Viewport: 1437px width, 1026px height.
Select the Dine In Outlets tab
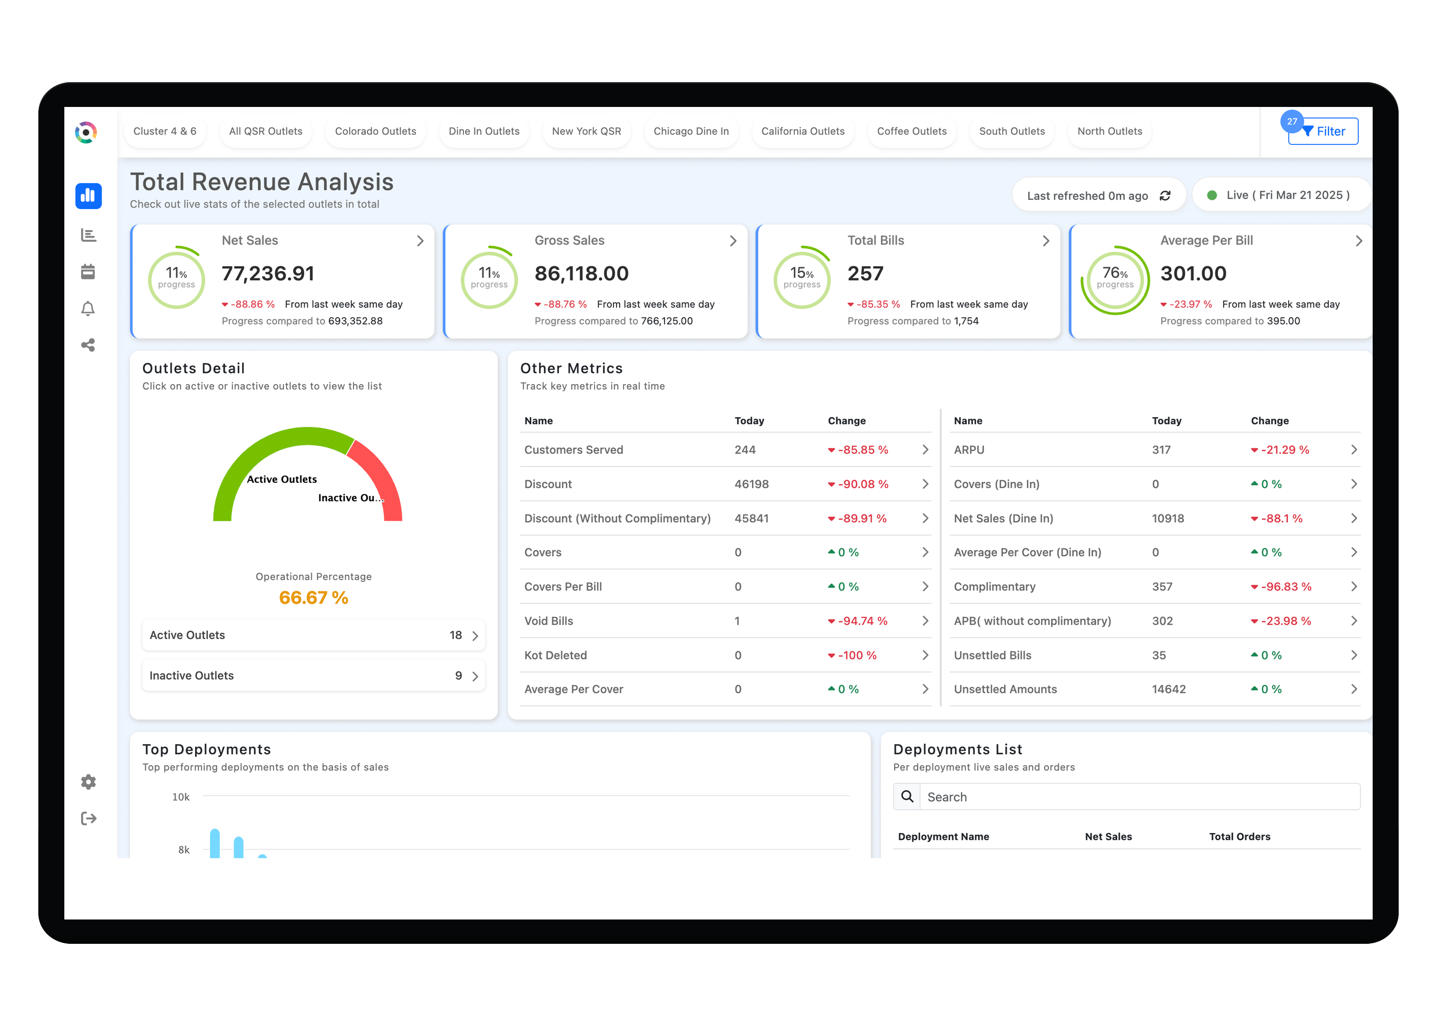(484, 131)
